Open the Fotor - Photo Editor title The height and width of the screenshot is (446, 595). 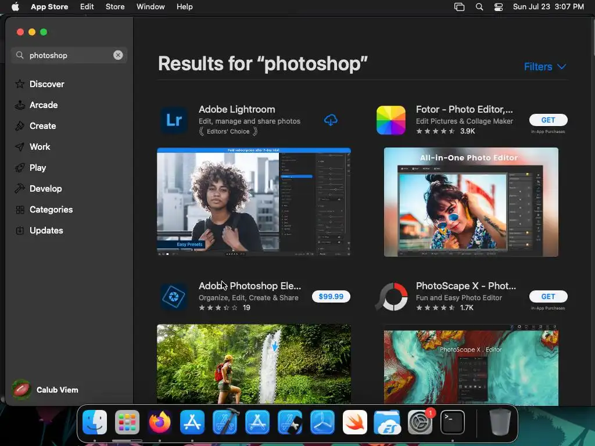[464, 110]
